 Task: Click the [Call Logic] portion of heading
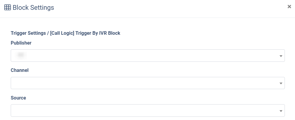tap(62, 33)
